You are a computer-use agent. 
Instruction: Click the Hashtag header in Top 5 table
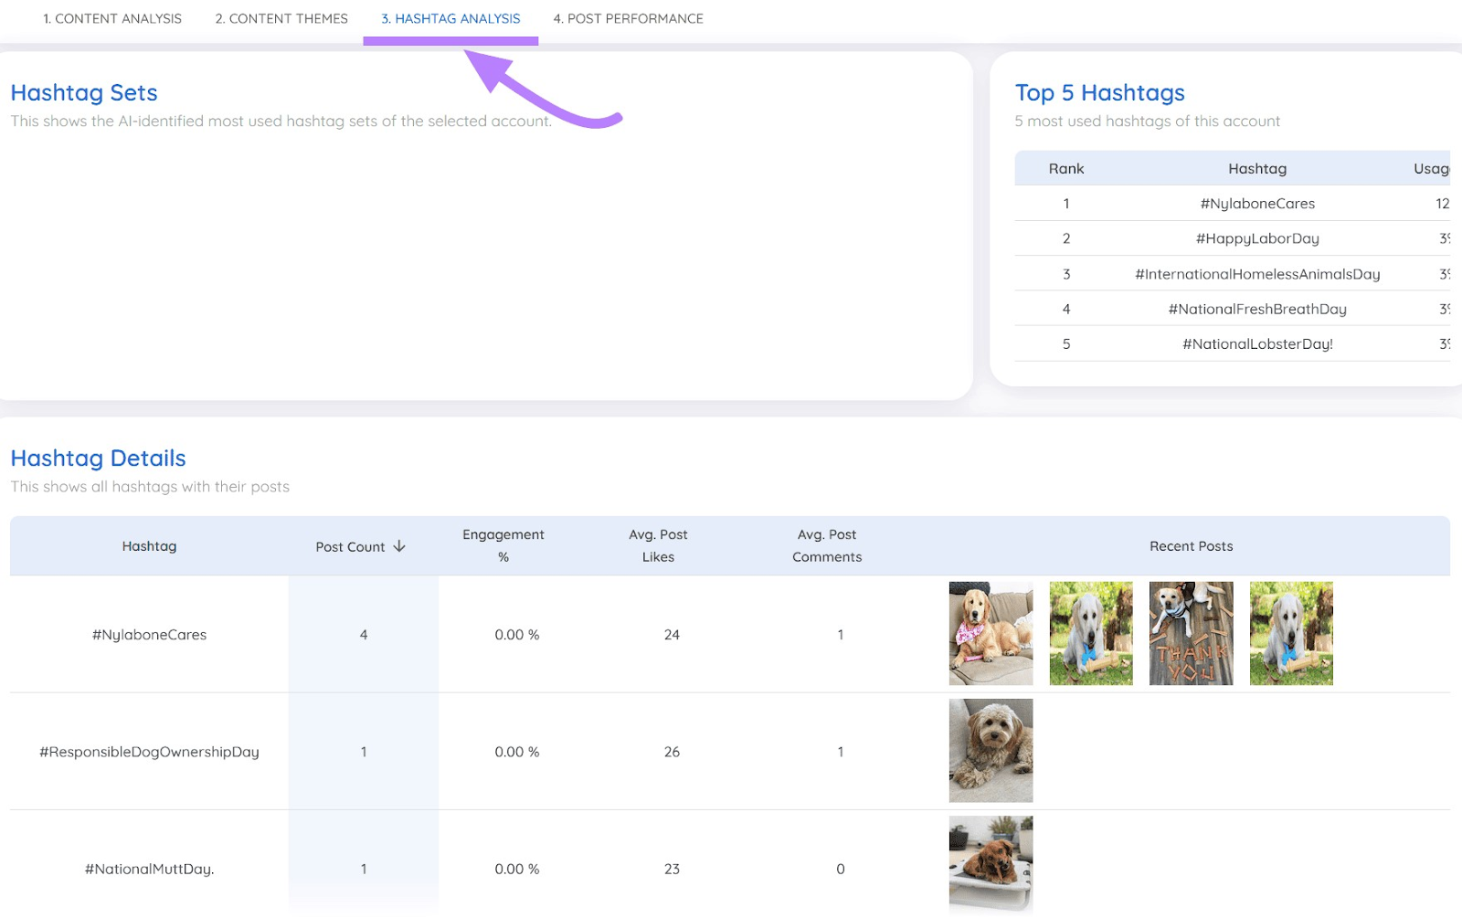pyautogui.click(x=1257, y=169)
